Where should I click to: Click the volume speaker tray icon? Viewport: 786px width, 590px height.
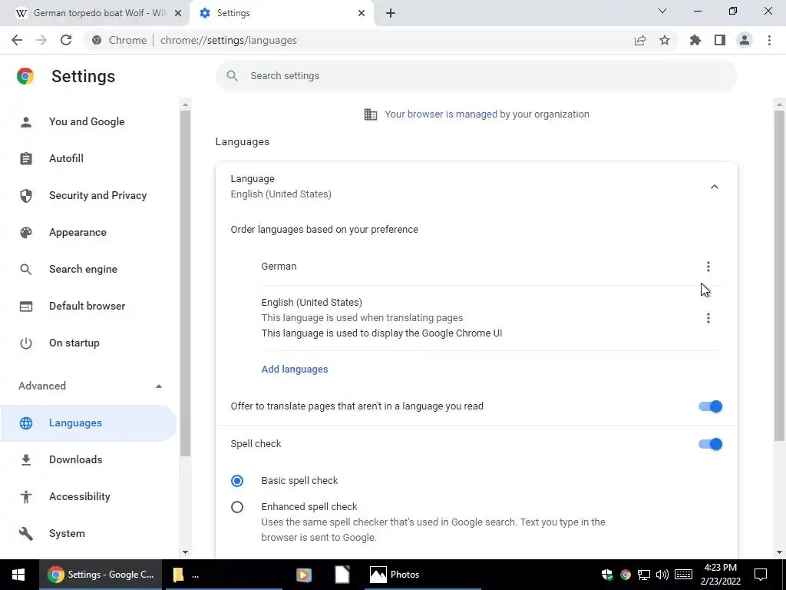(662, 575)
